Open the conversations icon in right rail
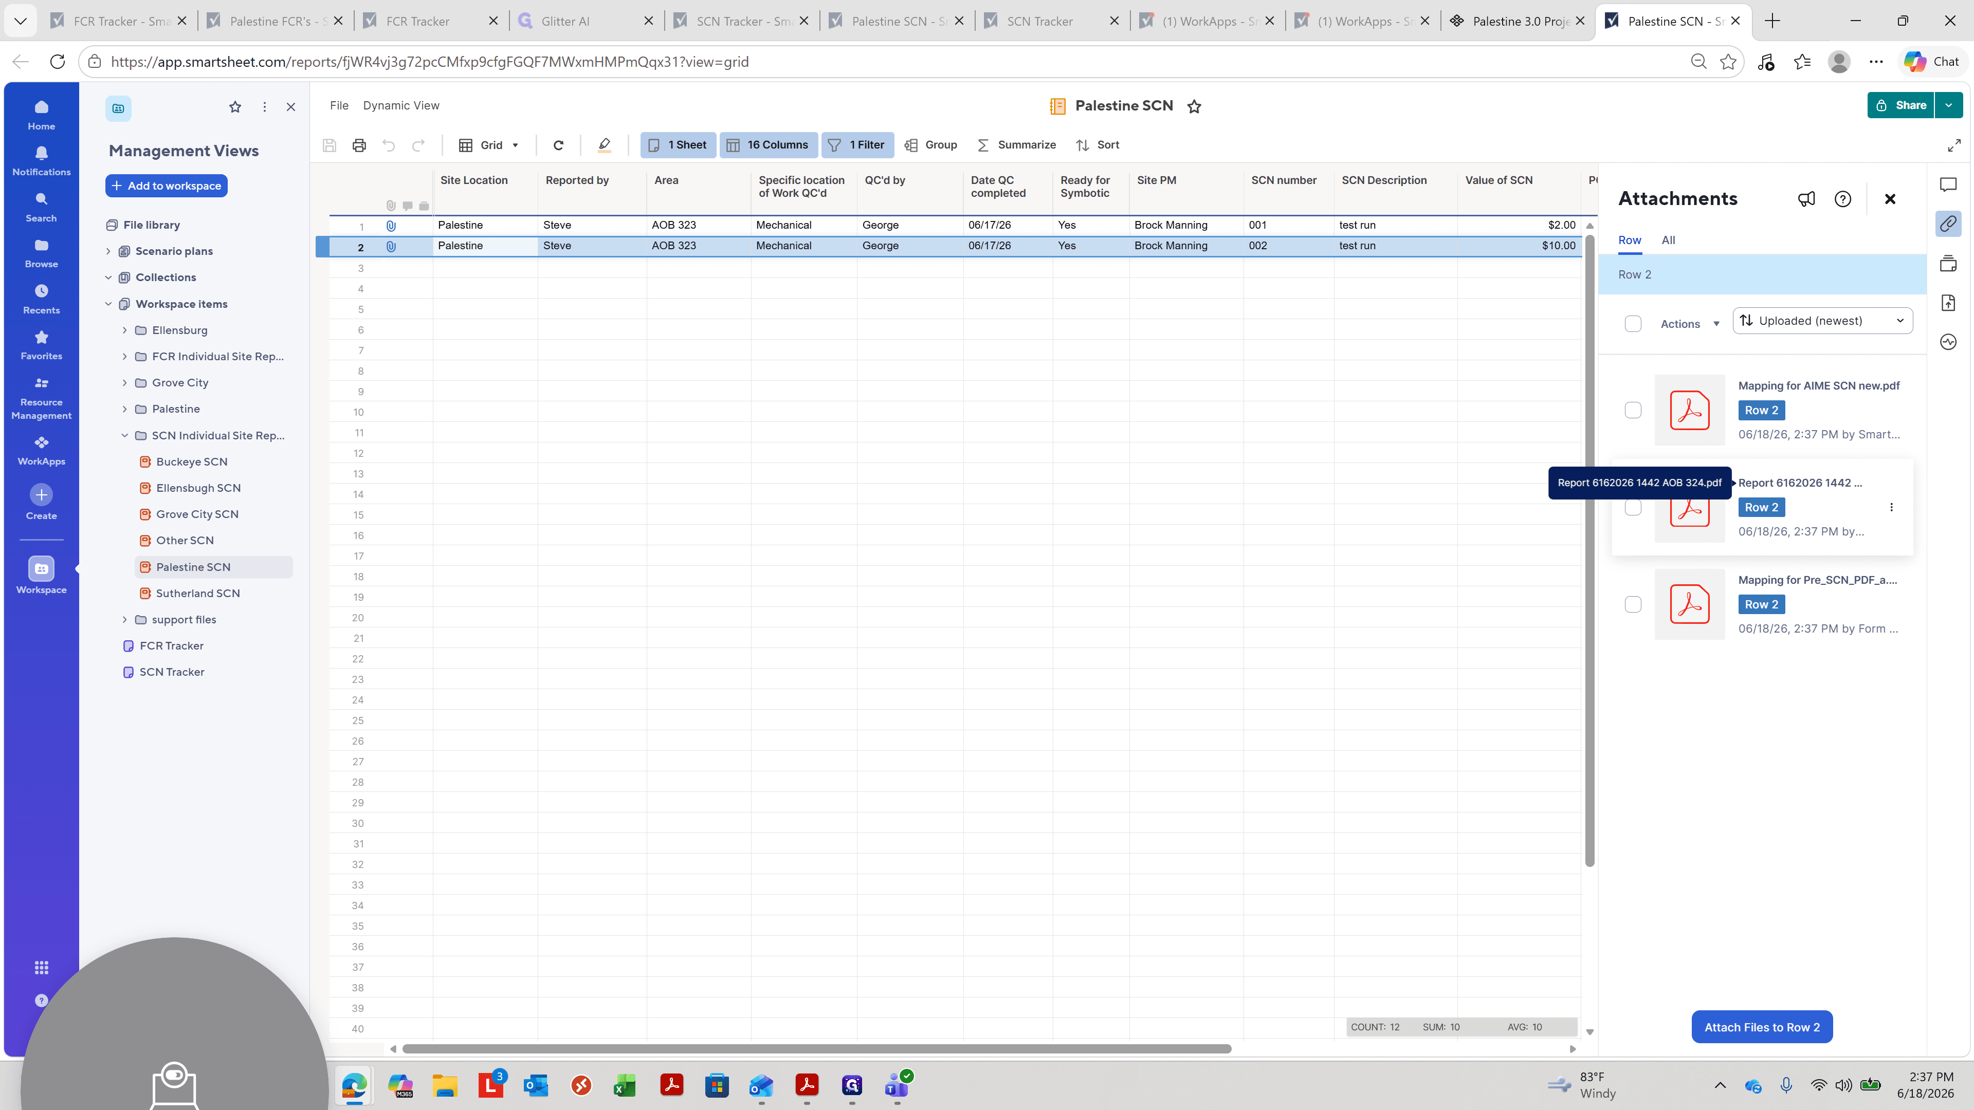The width and height of the screenshot is (1974, 1110). click(x=1948, y=184)
